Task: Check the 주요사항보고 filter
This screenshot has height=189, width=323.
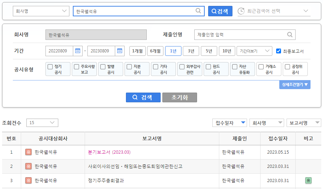Action: tap(76, 67)
